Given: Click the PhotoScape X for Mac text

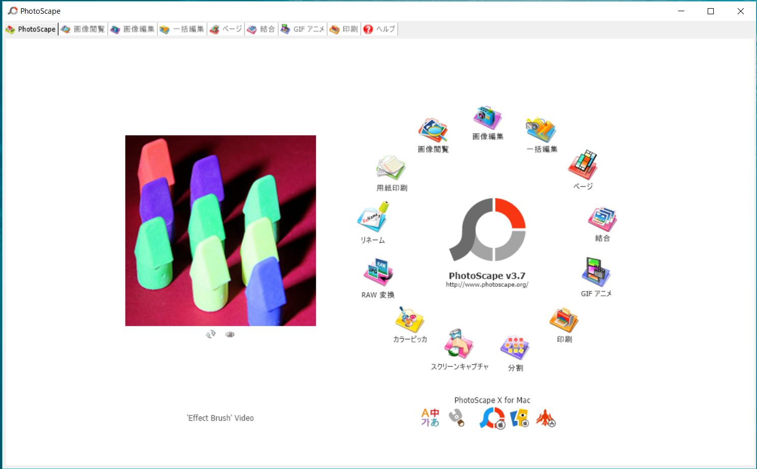Looking at the screenshot, I should click(x=492, y=400).
